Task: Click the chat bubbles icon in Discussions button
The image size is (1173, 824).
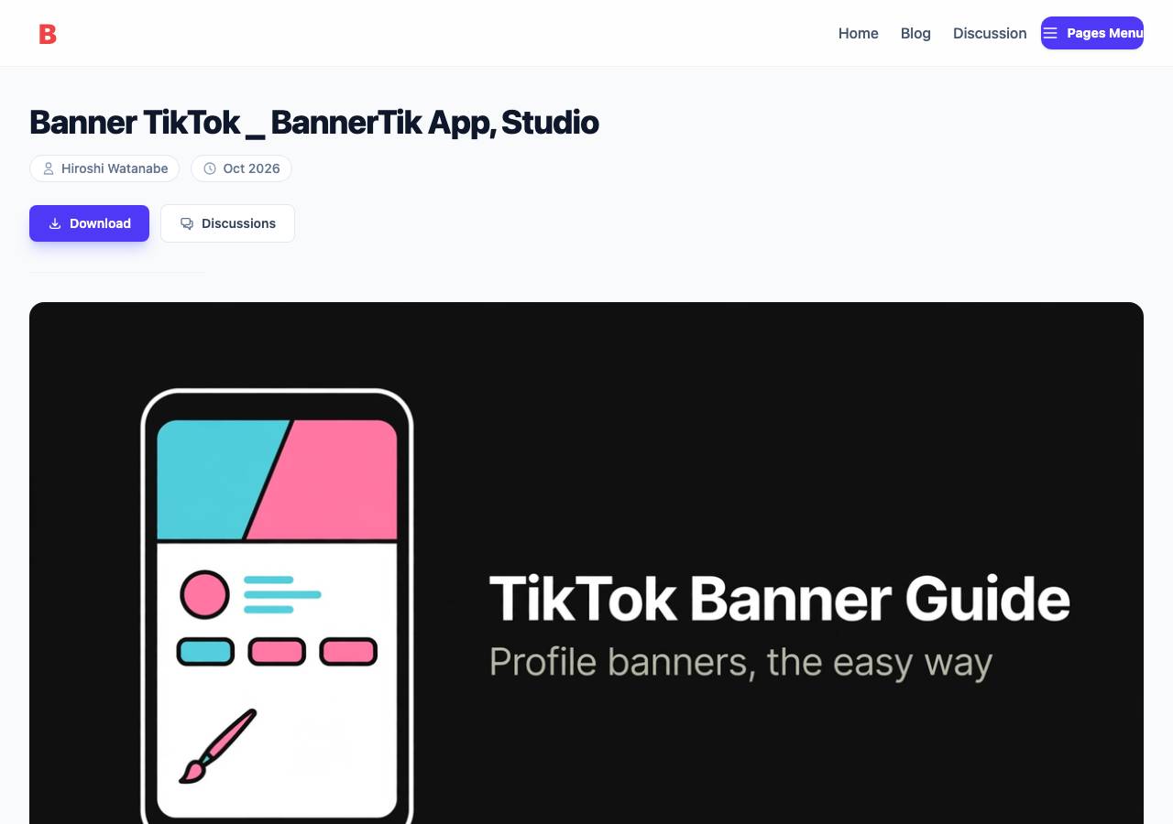Action: (x=187, y=223)
